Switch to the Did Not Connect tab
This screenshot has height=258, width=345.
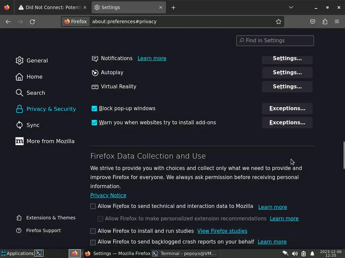51,7
